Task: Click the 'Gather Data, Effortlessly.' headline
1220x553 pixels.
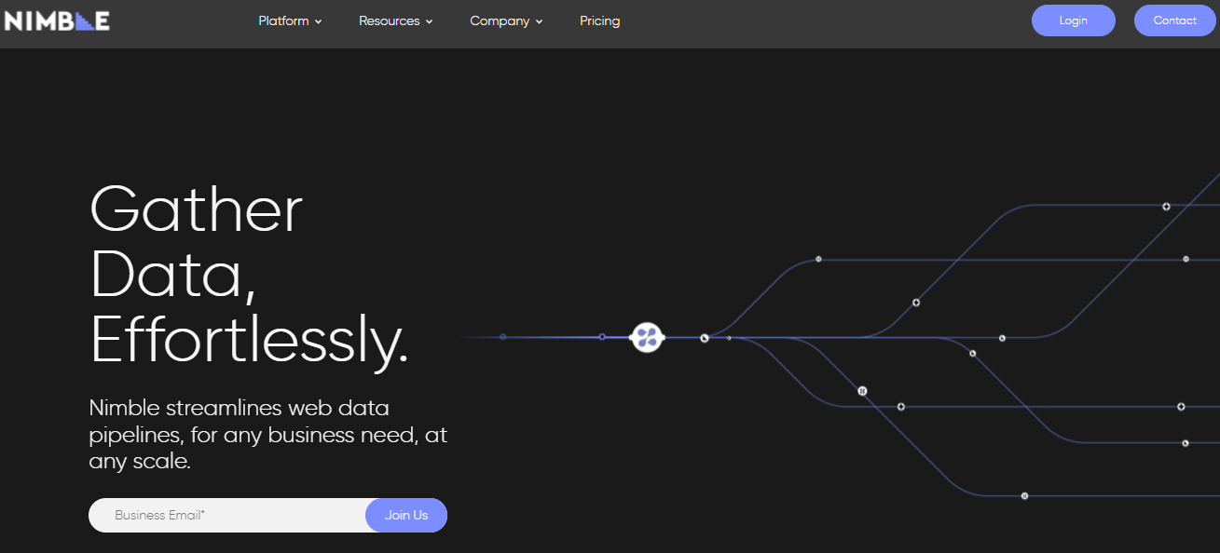Action: click(249, 275)
